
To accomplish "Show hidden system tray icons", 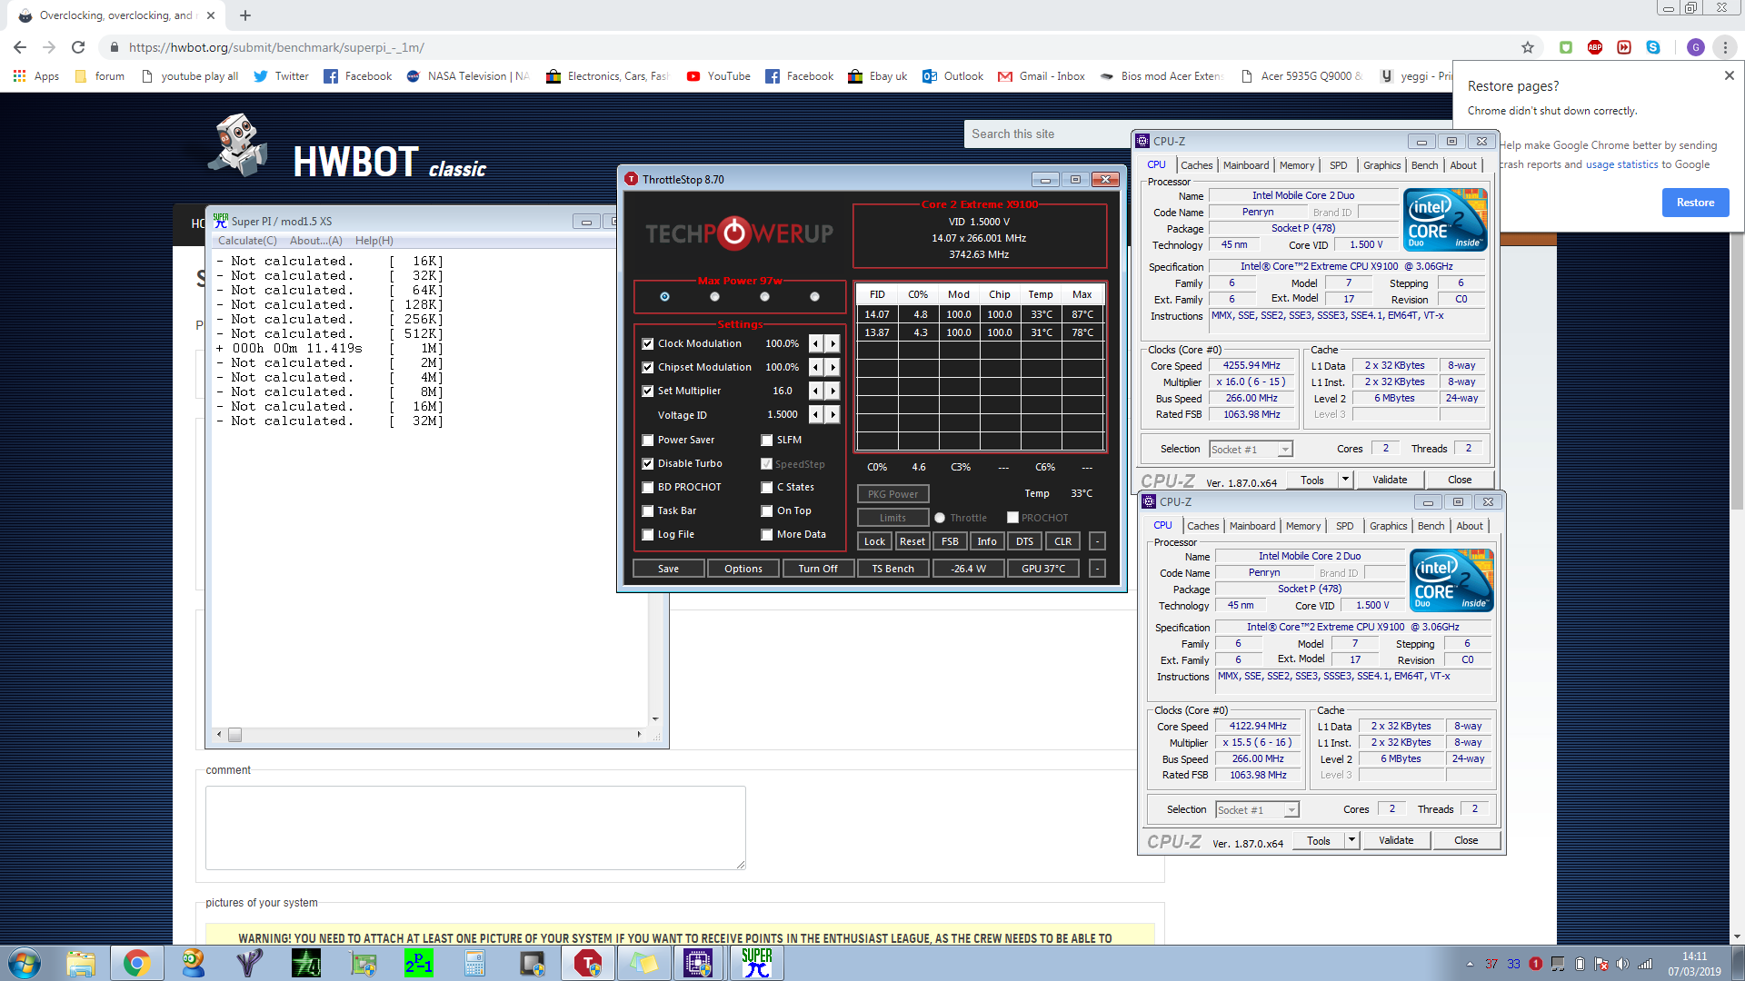I will click(x=1470, y=964).
